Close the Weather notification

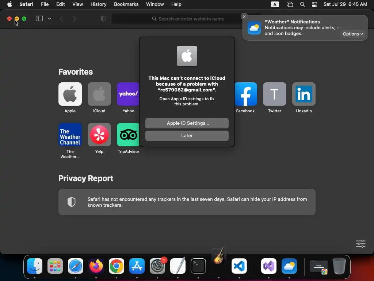tap(244, 16)
